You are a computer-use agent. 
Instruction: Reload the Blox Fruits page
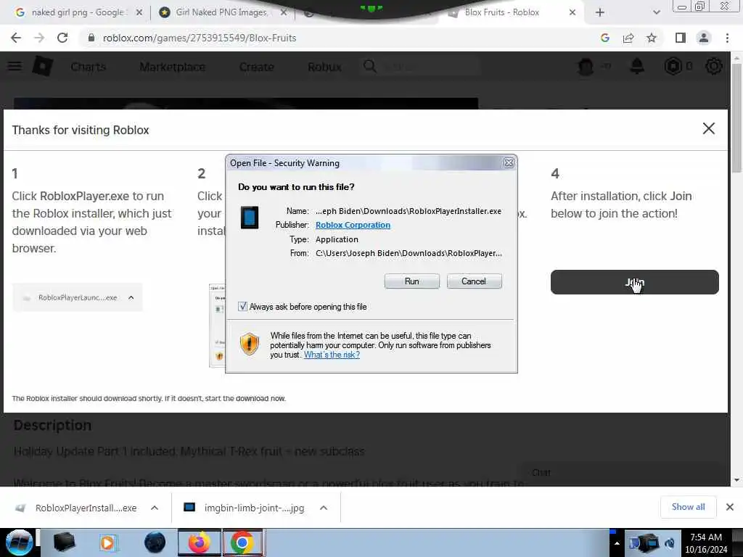62,38
